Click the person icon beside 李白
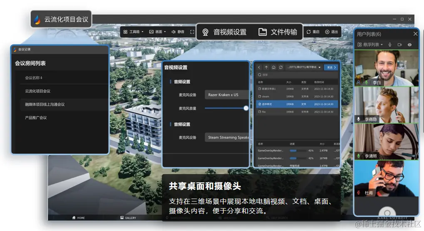This screenshot has height=231, width=424. (x=359, y=82)
